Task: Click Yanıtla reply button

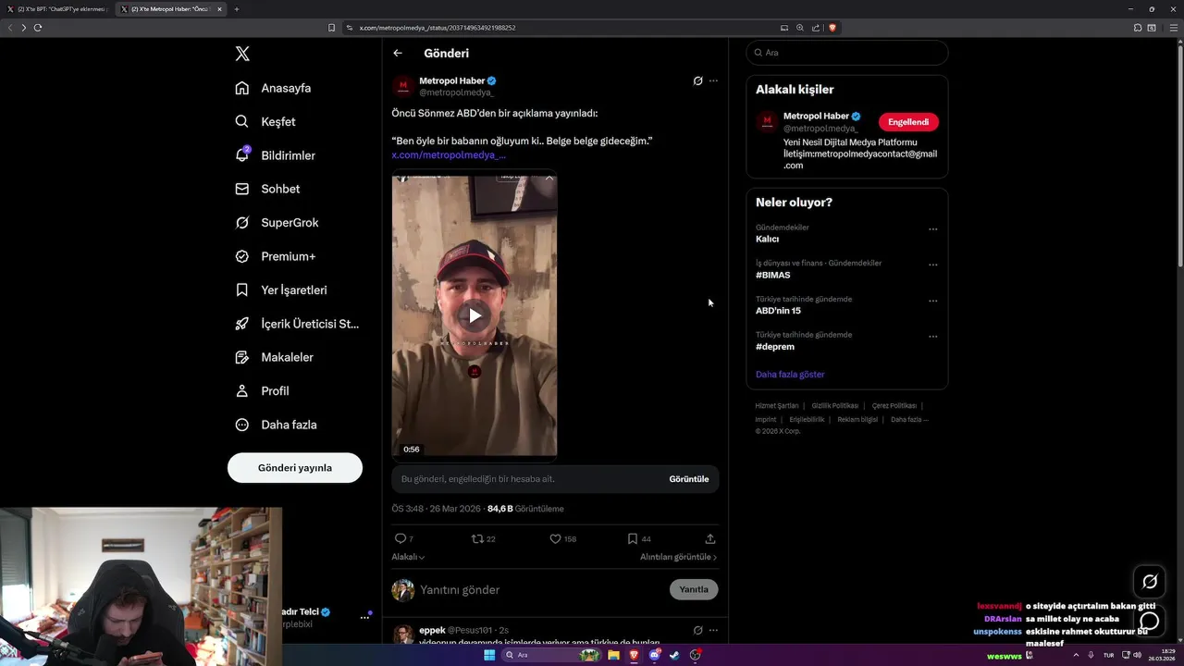Action: tap(694, 589)
